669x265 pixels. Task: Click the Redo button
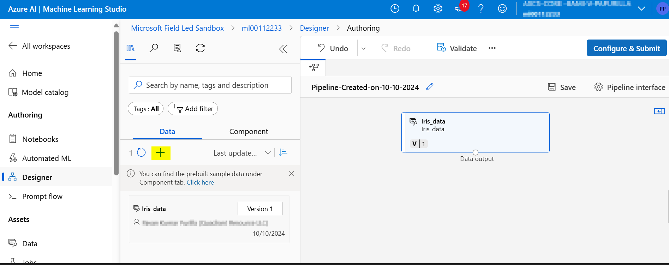[396, 48]
